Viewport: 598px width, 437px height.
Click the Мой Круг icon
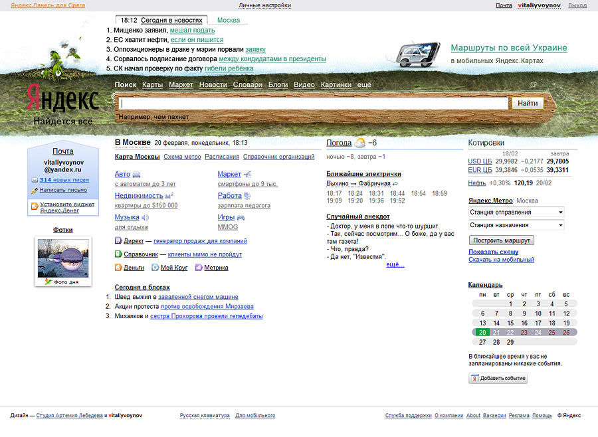155,268
